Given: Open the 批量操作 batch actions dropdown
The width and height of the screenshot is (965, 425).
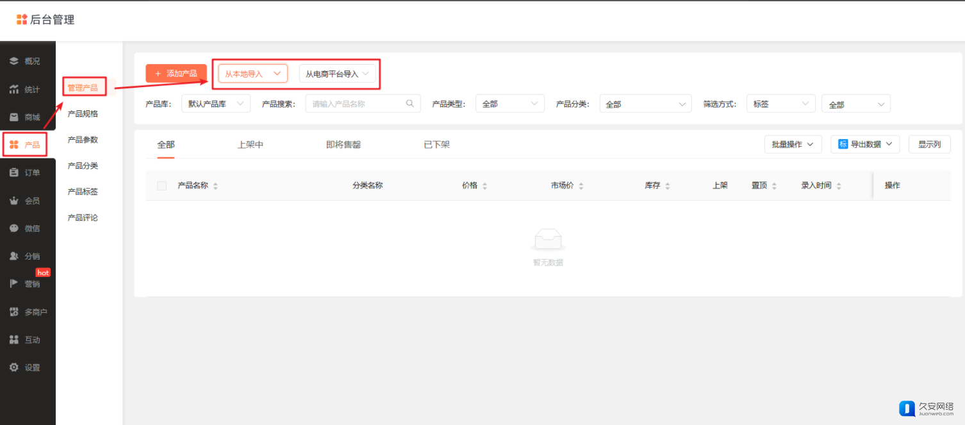Looking at the screenshot, I should click(x=793, y=144).
